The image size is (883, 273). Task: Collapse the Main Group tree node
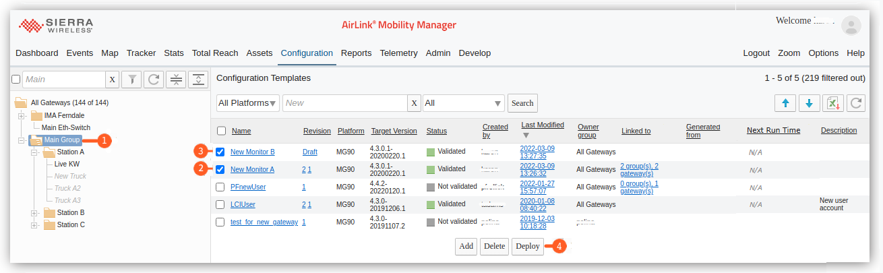(x=22, y=140)
